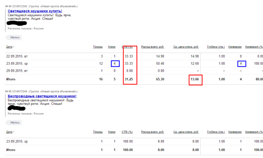Select the date cell '29.09.2015, вт'
The width and height of the screenshot is (263, 158).
pos(17,71)
